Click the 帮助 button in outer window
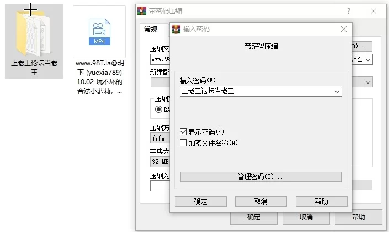Screen dimensions: 389x232 click(x=359, y=217)
